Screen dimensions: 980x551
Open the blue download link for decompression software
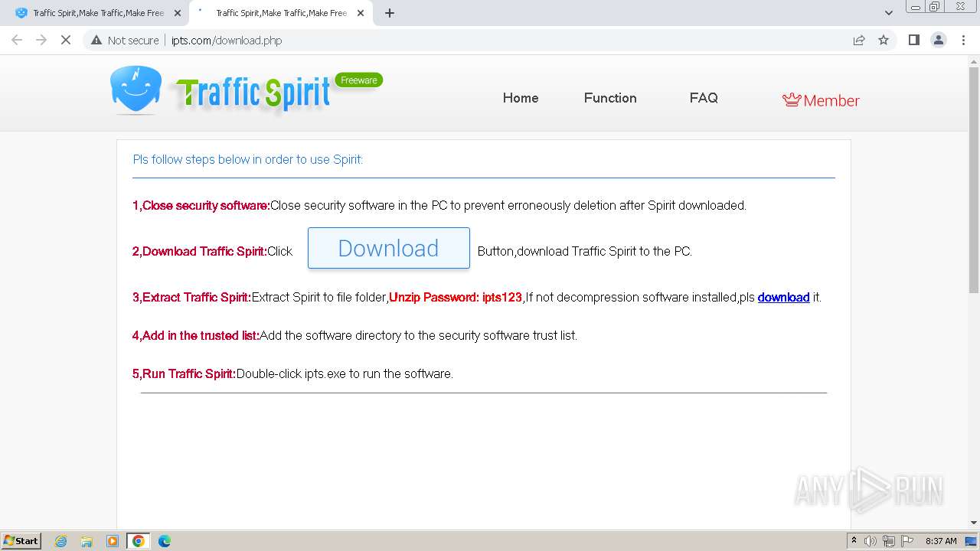coord(783,297)
